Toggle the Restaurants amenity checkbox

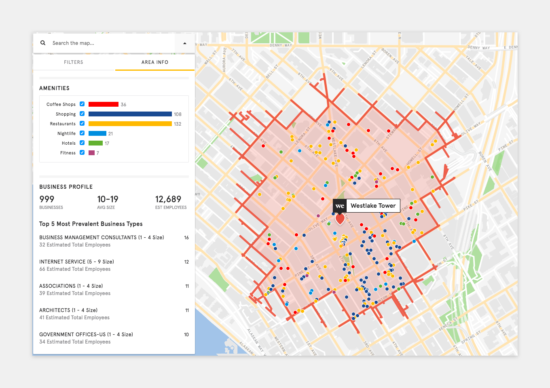click(x=82, y=123)
